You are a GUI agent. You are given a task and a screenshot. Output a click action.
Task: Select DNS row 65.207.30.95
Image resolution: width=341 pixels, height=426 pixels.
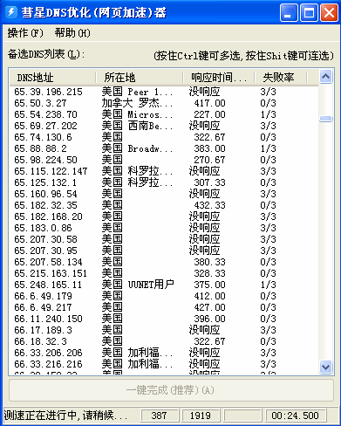(x=164, y=251)
